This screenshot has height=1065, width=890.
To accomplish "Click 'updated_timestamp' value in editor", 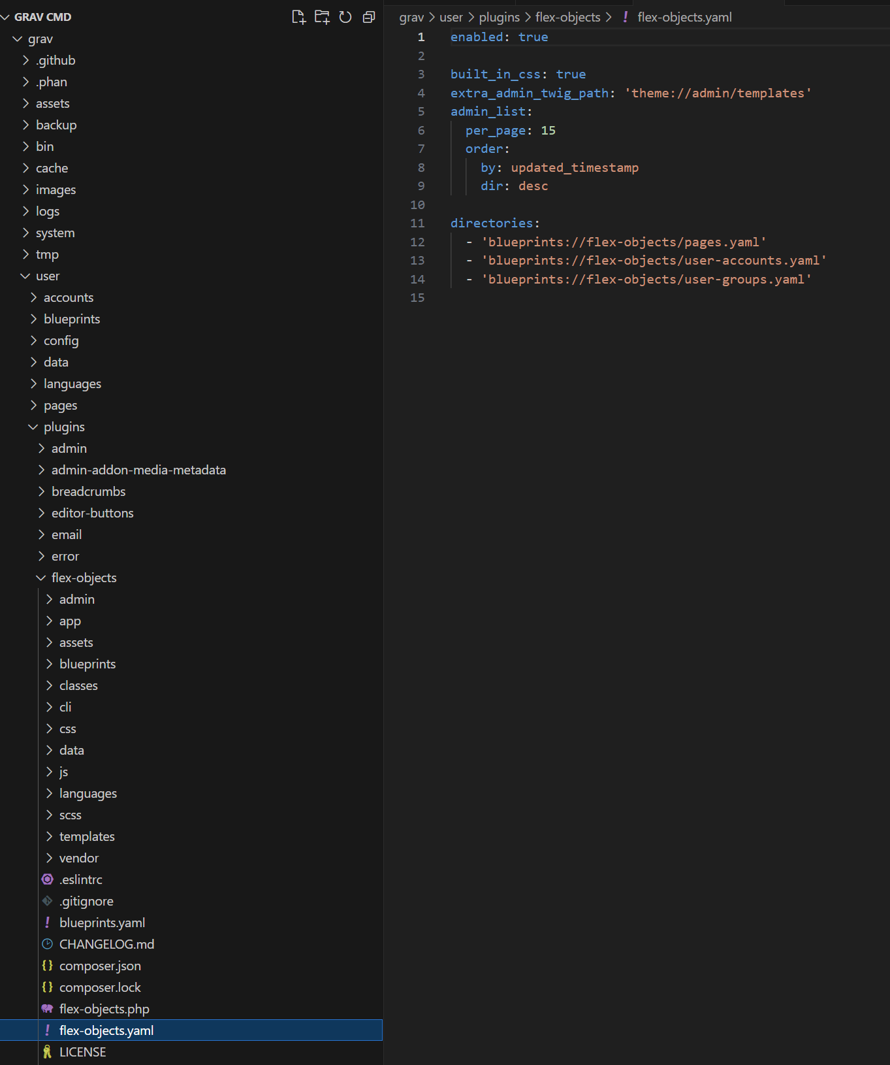I will [x=575, y=168].
